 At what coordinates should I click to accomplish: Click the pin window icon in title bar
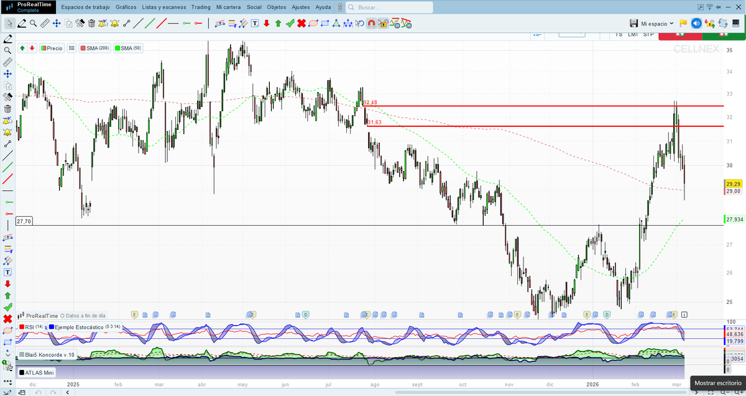tap(718, 7)
